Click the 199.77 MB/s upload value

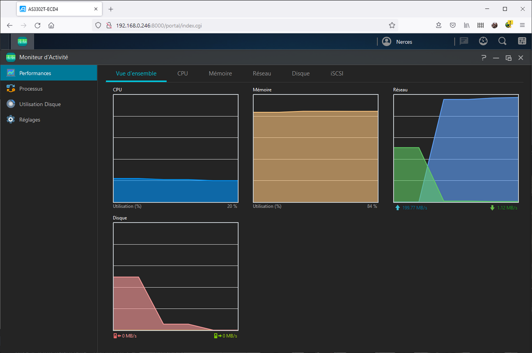coord(414,208)
